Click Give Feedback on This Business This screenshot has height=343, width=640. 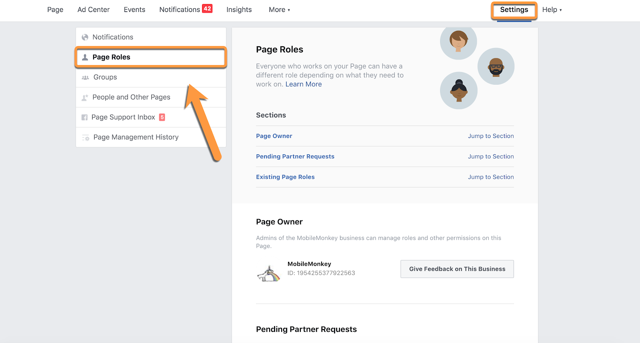[457, 269]
